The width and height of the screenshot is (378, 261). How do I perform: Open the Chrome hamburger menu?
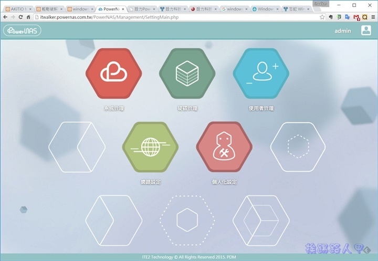373,17
